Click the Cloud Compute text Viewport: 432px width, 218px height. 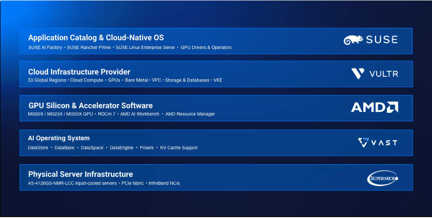86,80
